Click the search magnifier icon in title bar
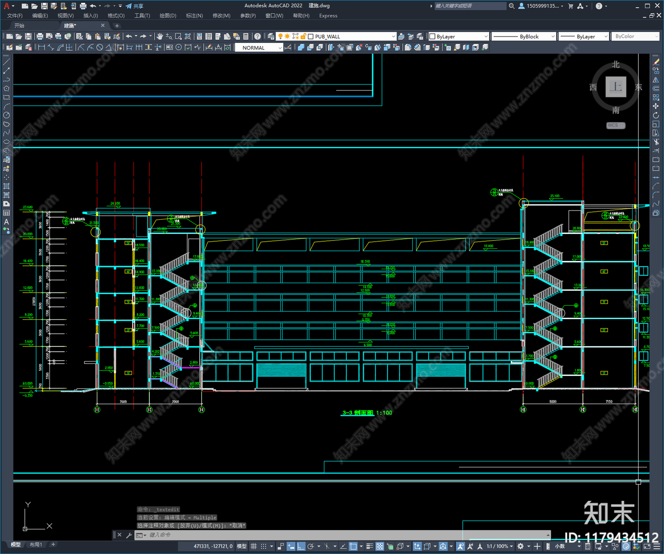This screenshot has width=664, height=554. pyautogui.click(x=512, y=6)
